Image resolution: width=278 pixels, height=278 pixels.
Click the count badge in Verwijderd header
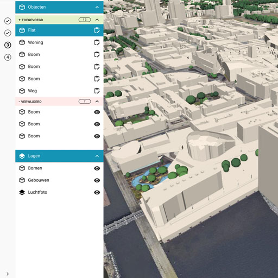coord(85,102)
